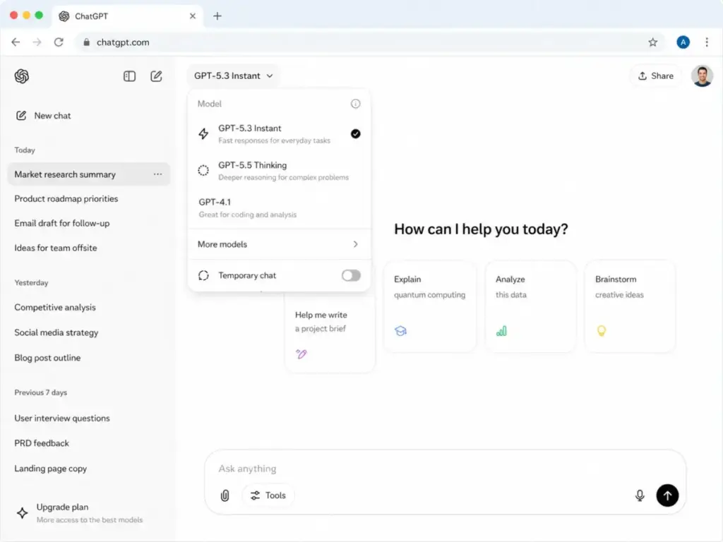The image size is (723, 542).
Task: Open the Market research summary chat
Action: tap(88, 174)
